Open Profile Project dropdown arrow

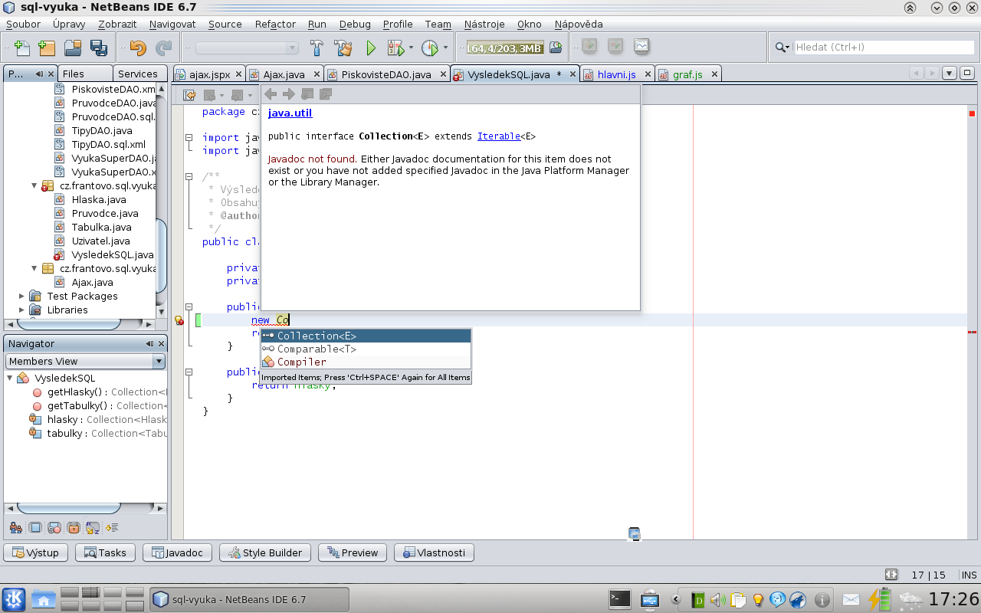tap(445, 48)
